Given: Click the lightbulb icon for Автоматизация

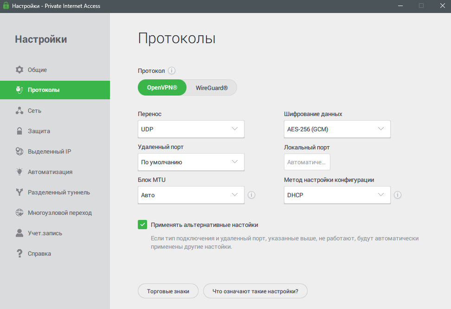Looking at the screenshot, I should point(19,172).
